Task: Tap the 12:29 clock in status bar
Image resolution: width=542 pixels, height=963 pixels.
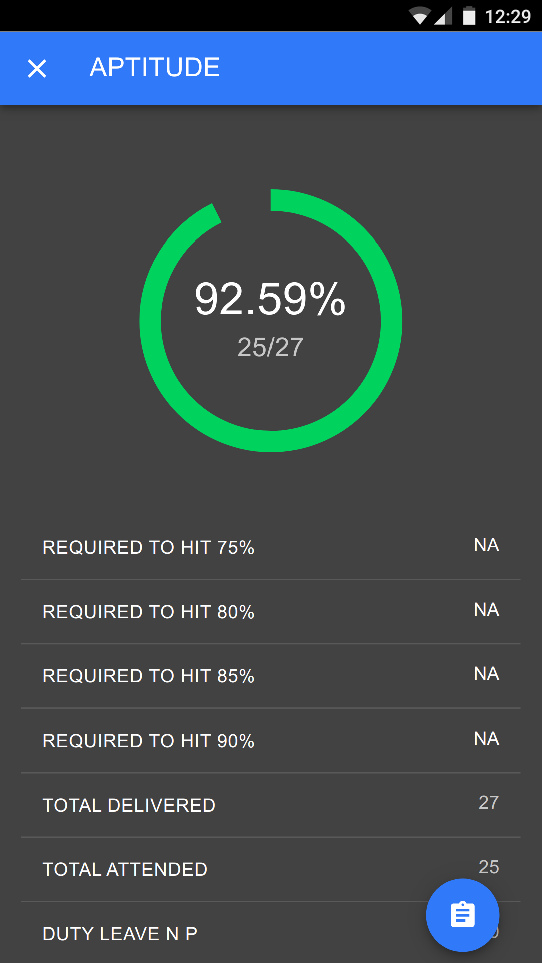Action: coord(507,17)
